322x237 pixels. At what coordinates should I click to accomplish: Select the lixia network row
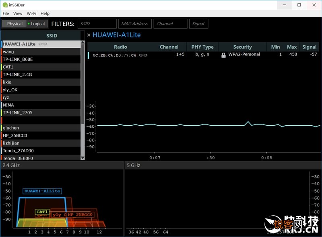click(x=41, y=82)
